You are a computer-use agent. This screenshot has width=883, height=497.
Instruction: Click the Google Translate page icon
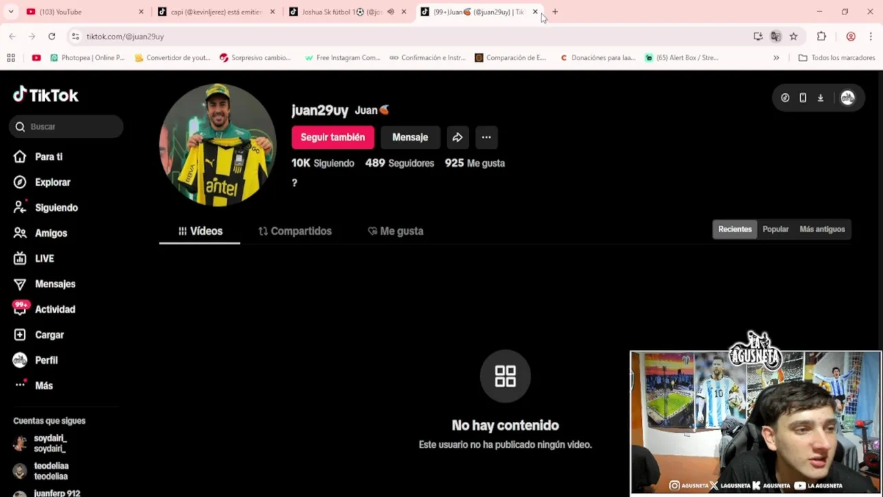pyautogui.click(x=775, y=37)
